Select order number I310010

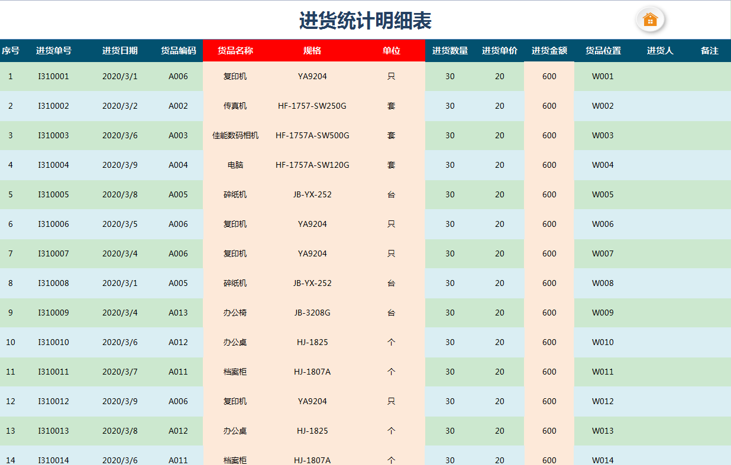point(54,342)
